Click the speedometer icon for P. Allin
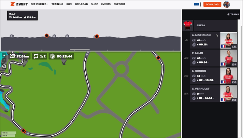Screen dimensions: 243x138 pos(194,58)
